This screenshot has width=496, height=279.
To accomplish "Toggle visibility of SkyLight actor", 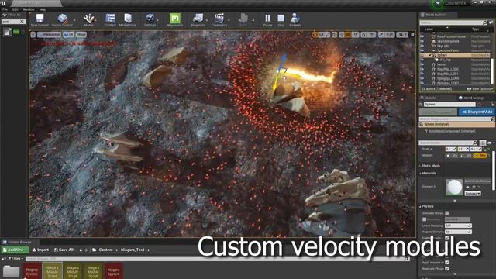I will (x=422, y=46).
